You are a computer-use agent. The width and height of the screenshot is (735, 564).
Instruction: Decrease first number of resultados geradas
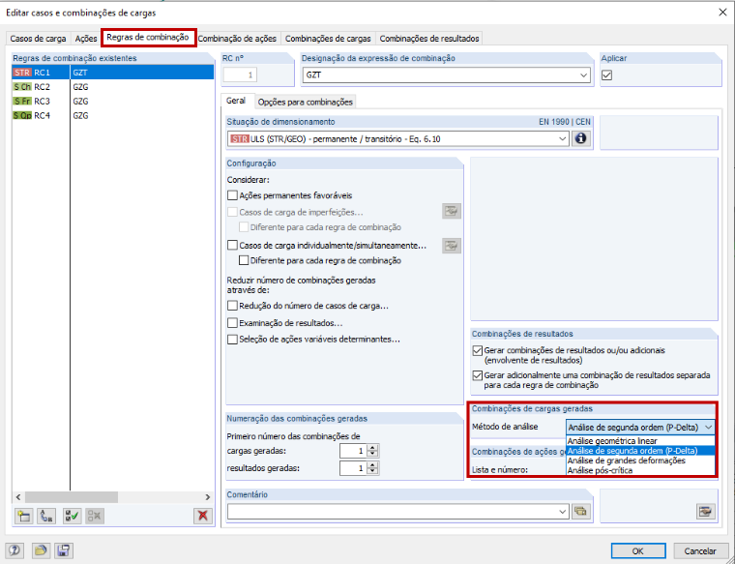[x=372, y=471]
